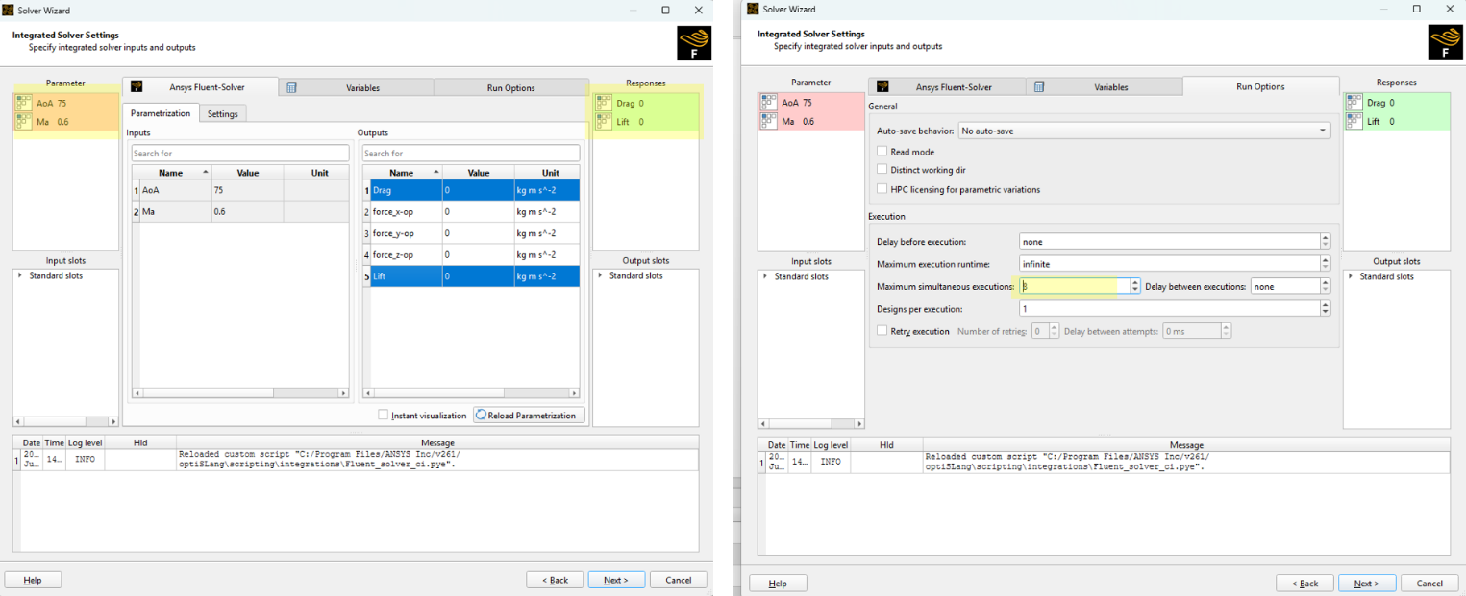1466x596 pixels.
Task: Select Lift row in Outputs table
Action: 471,276
